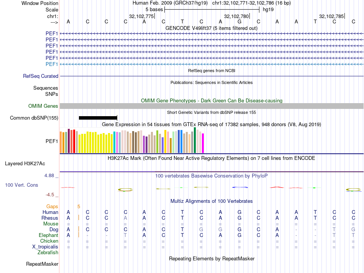Click the chr1: base position label
This screenshot has height=273, width=364.
tap(52, 16)
